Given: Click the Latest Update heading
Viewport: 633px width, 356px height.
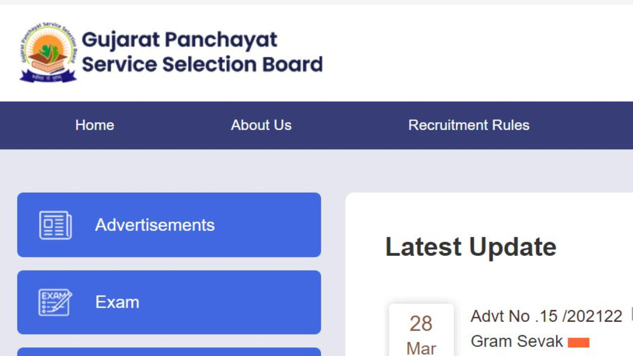Looking at the screenshot, I should [x=471, y=246].
